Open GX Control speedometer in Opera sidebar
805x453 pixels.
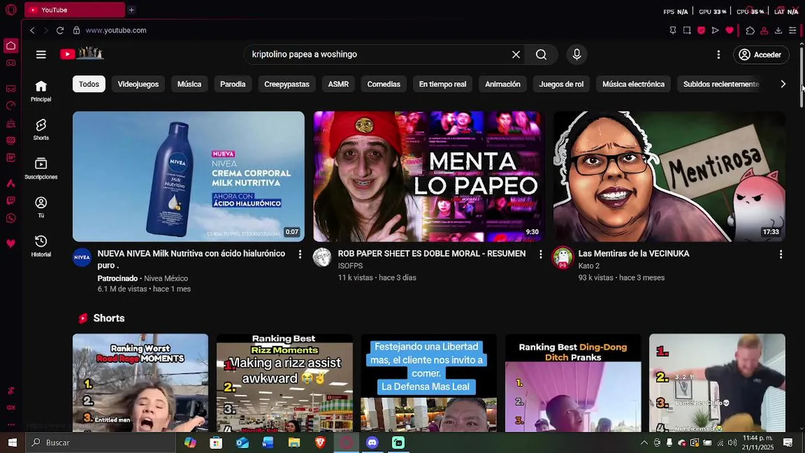[11, 106]
